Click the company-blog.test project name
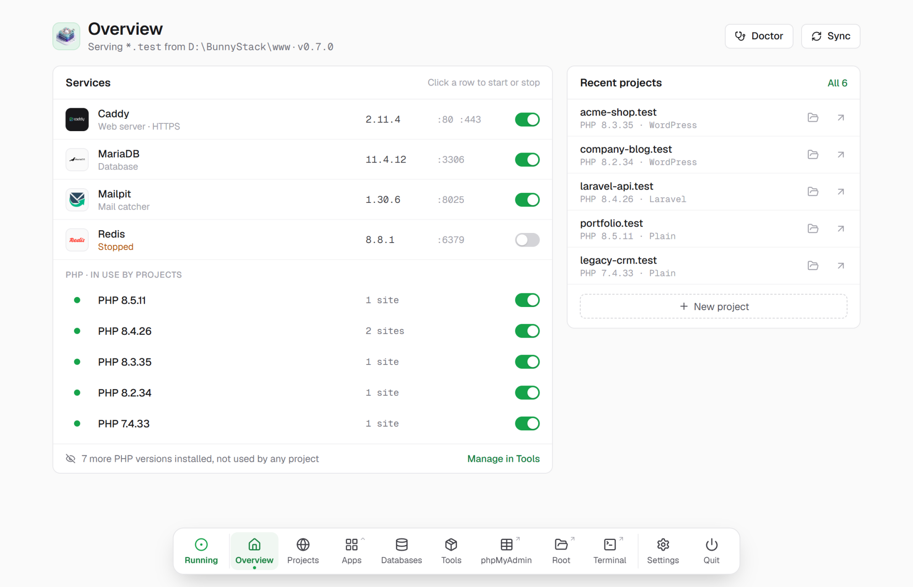This screenshot has width=913, height=587. click(x=626, y=149)
